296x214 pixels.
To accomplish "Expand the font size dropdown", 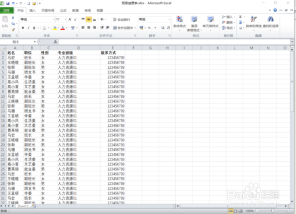I will coord(65,20).
